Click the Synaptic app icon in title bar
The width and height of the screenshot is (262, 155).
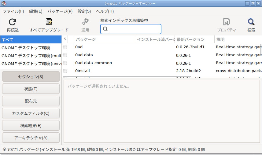(4, 3)
